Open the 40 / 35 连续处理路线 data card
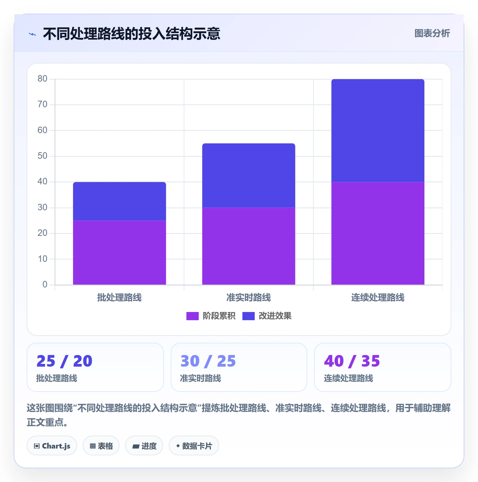 click(x=383, y=367)
